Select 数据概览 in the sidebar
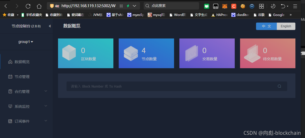Viewport: 305px width, 138px height. pos(26,62)
